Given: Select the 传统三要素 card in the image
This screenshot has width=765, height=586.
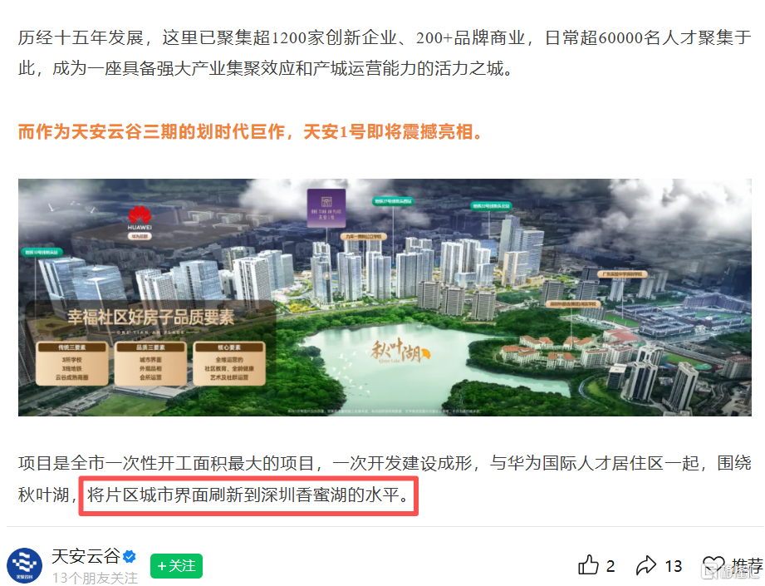Looking at the screenshot, I should [x=72, y=364].
